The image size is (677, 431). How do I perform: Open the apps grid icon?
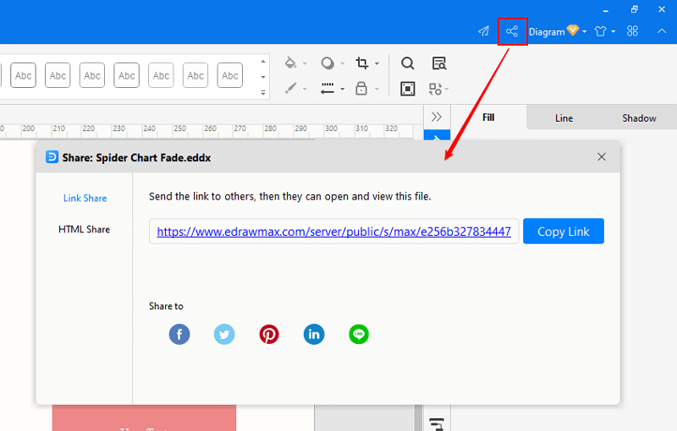(632, 31)
